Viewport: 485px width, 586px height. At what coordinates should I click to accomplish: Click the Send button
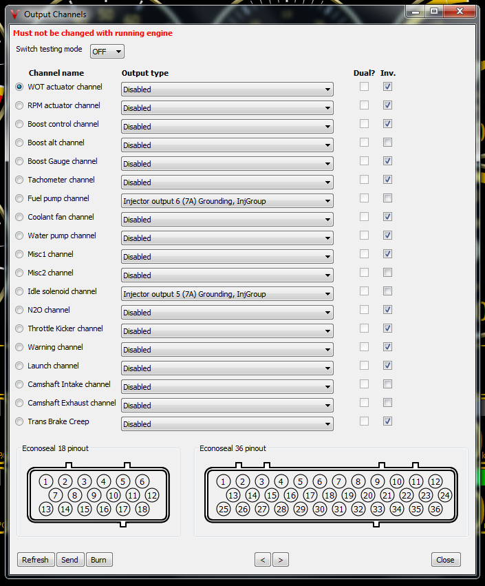coord(69,560)
